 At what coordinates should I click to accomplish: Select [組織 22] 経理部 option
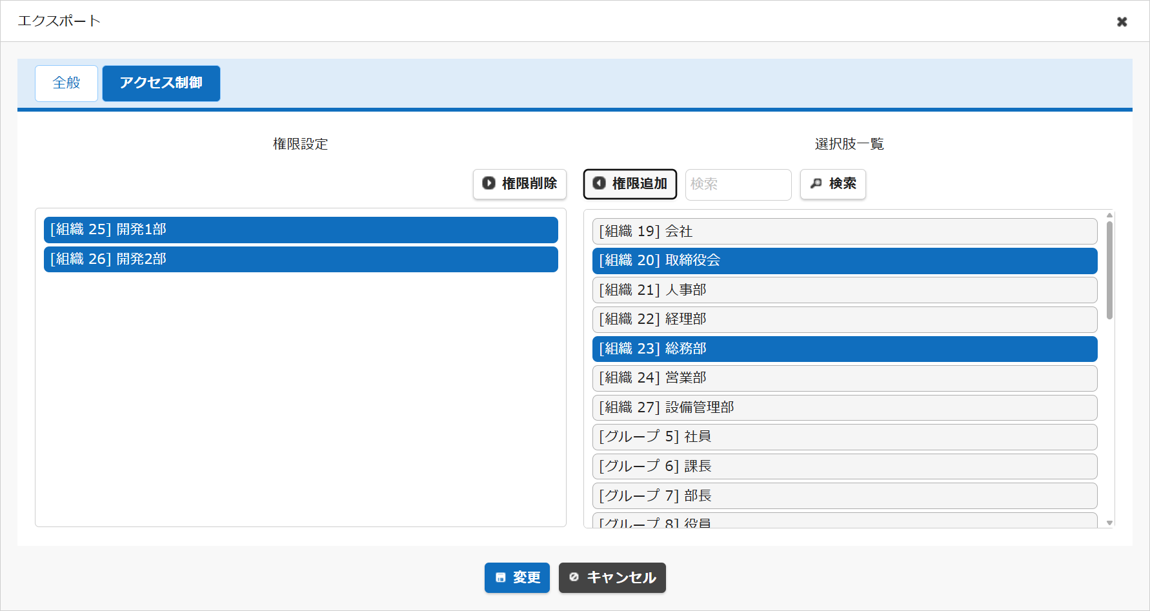tap(845, 319)
